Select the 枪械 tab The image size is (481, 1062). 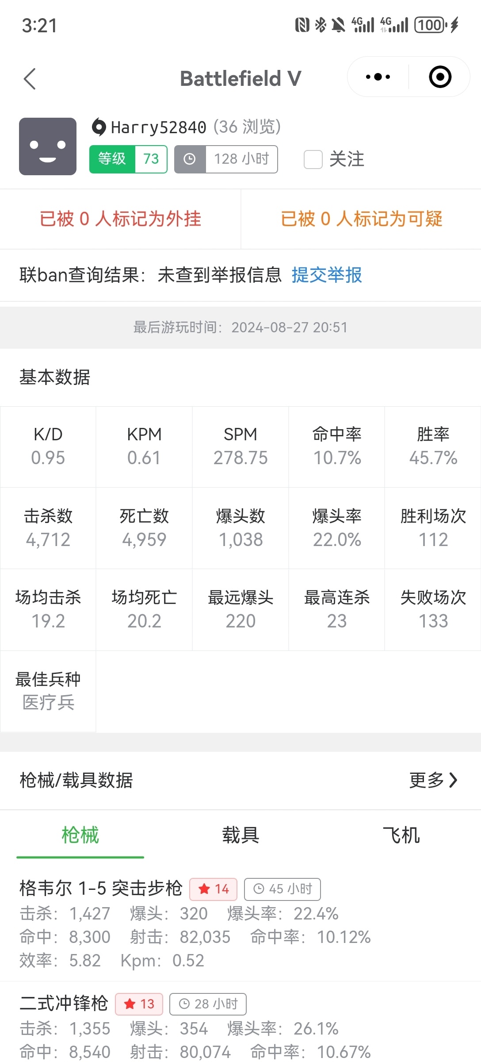tap(80, 835)
